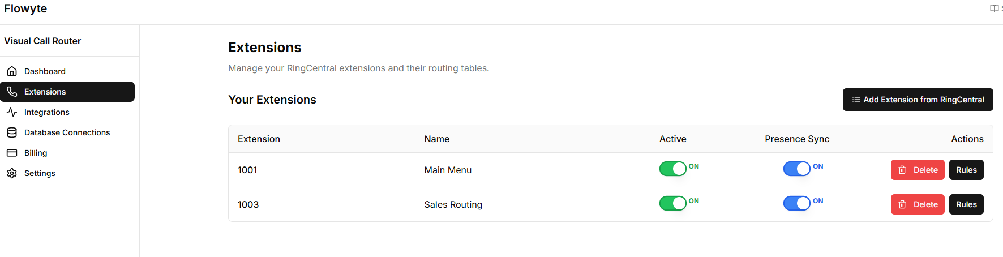Click the Settings gear icon
1003x257 pixels.
tap(12, 173)
